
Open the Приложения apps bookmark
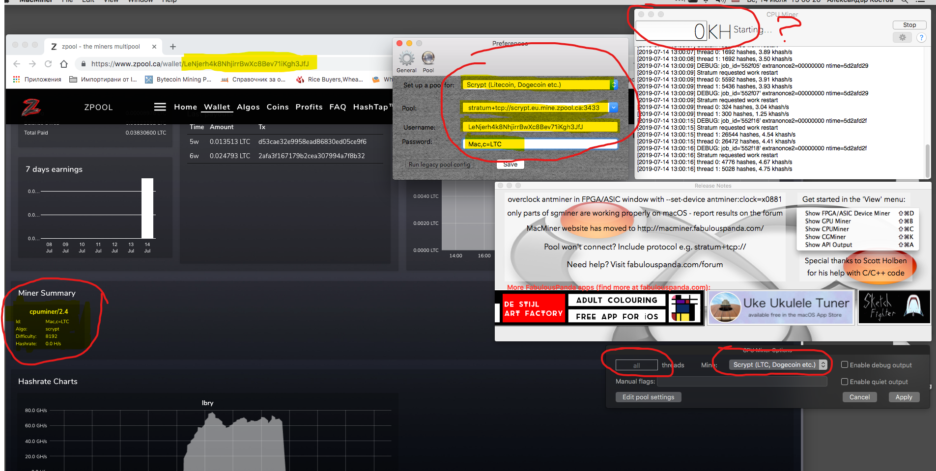coord(37,80)
